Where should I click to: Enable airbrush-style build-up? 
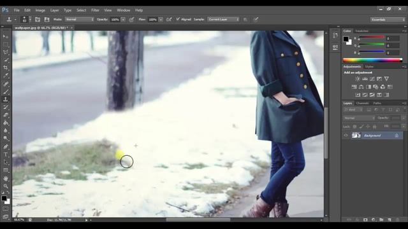pyautogui.click(x=169, y=20)
